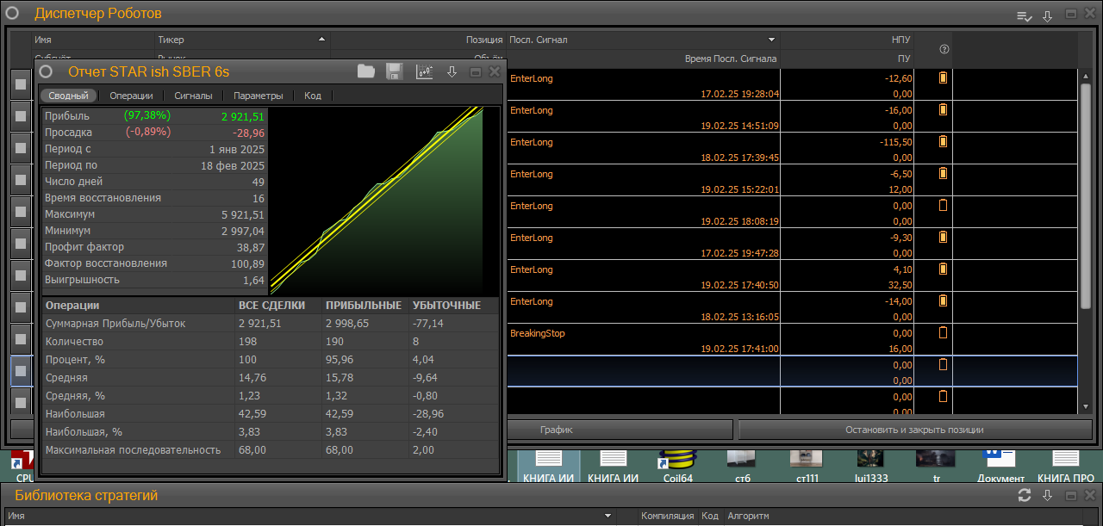This screenshot has width=1103, height=526.
Task: Open the Параметры tab in the report
Action: (x=258, y=96)
